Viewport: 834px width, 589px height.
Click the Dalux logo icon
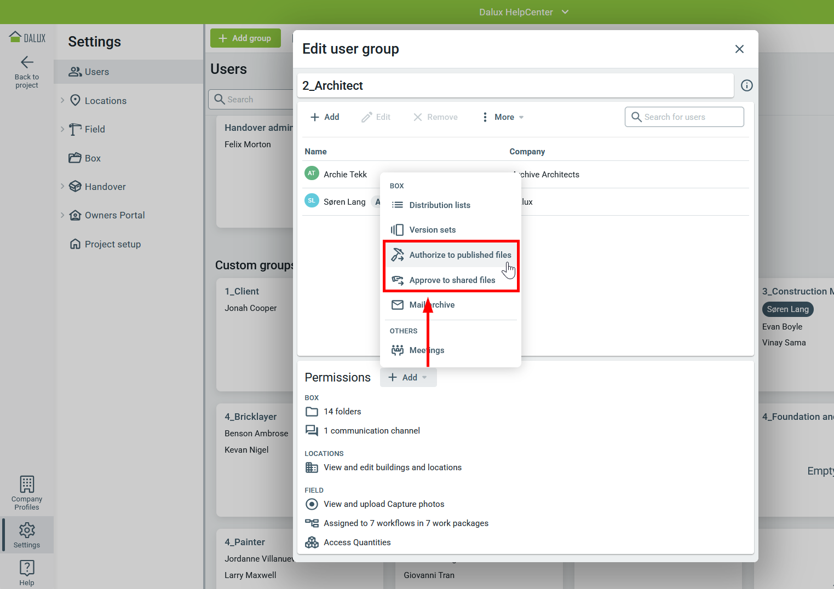[x=16, y=37]
